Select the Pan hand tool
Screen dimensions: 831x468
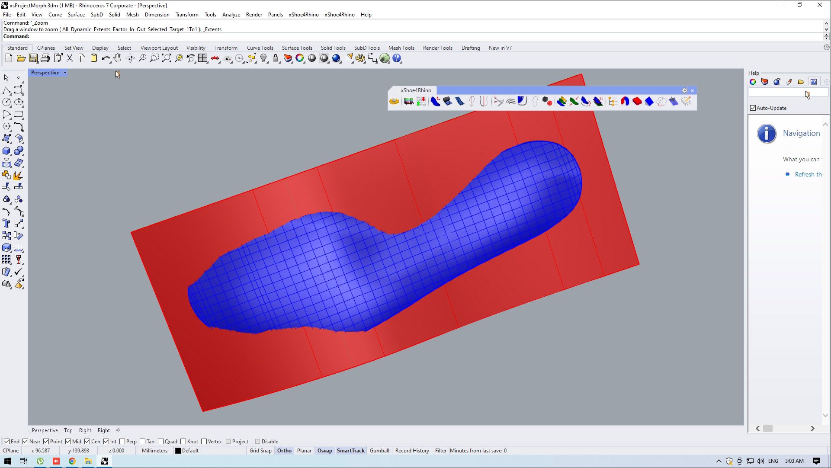[x=118, y=58]
